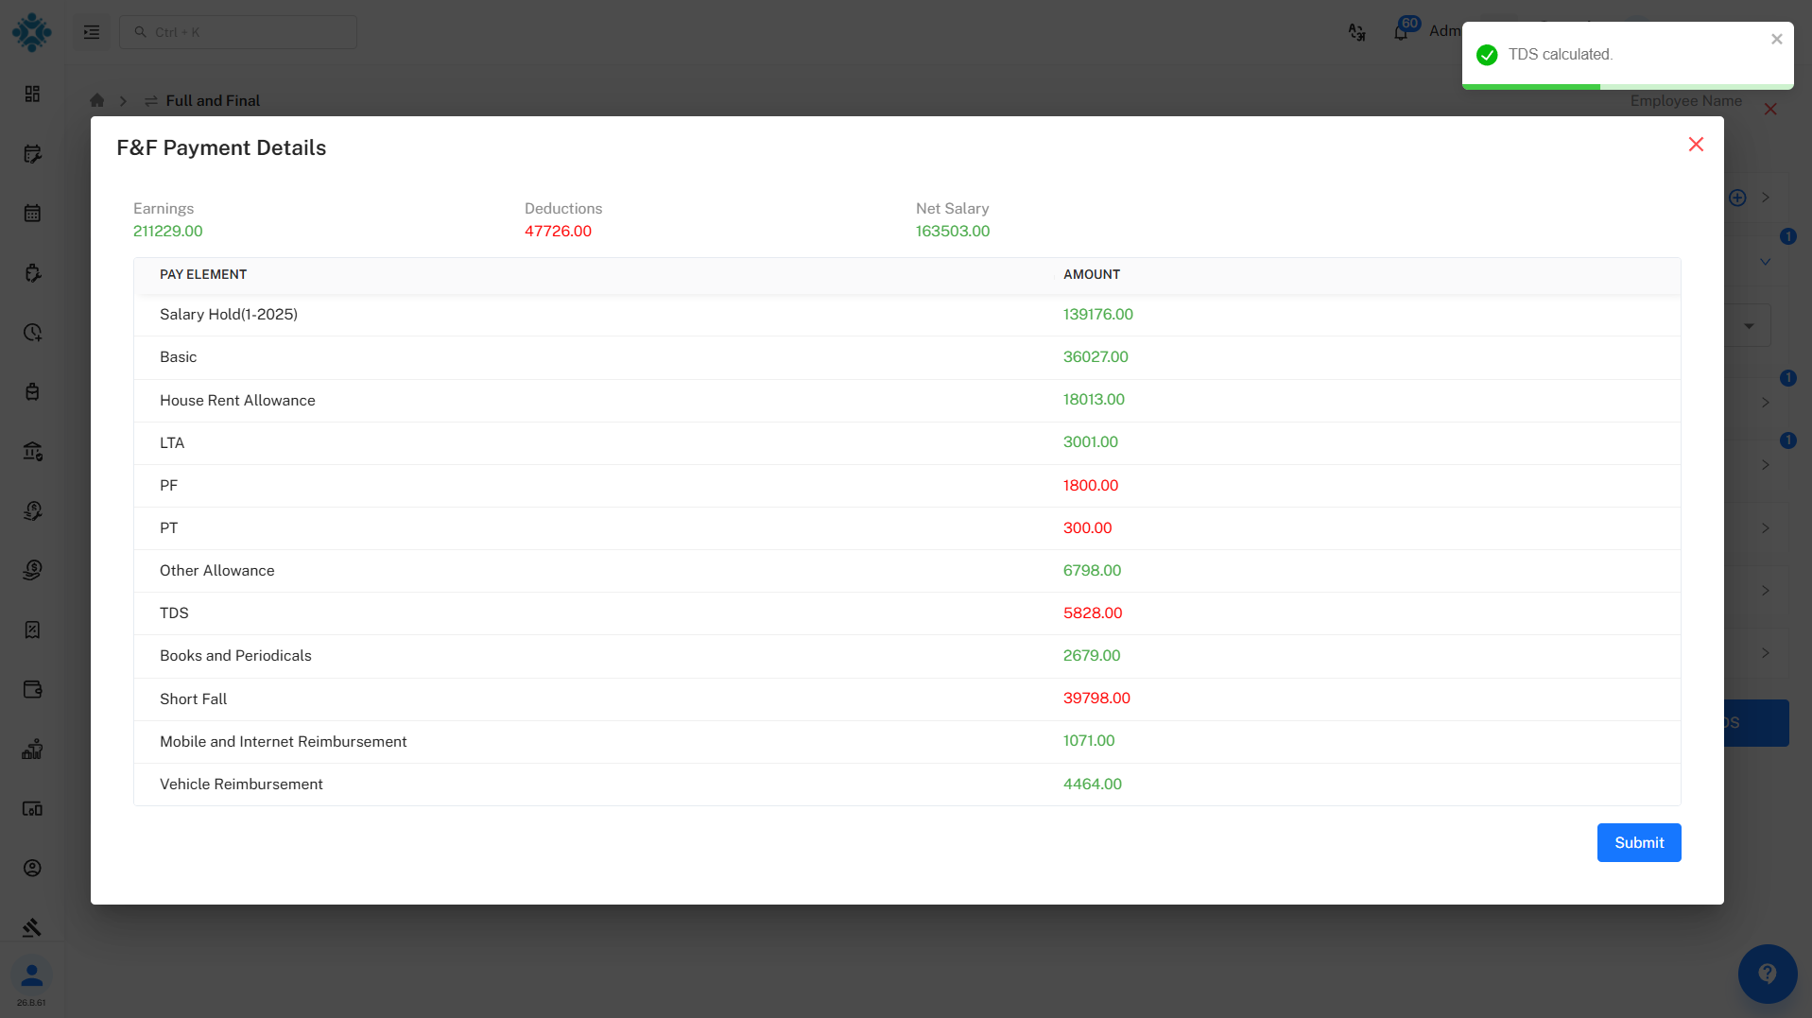
Task: Click the profile avatar at sidebar bottom
Action: [x=32, y=975]
